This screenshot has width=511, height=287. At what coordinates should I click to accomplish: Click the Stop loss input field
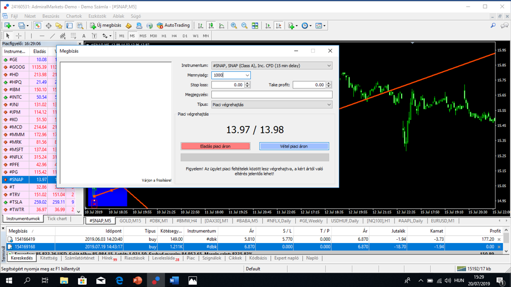tap(228, 85)
